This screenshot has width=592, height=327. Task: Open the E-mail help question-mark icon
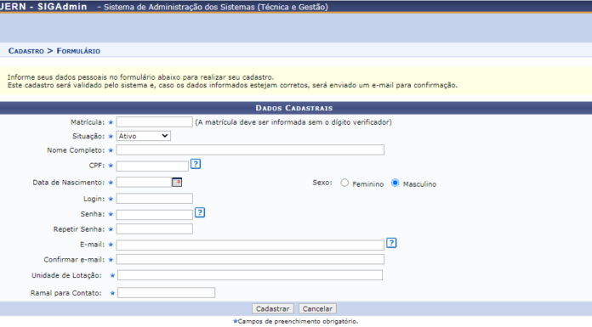point(391,243)
